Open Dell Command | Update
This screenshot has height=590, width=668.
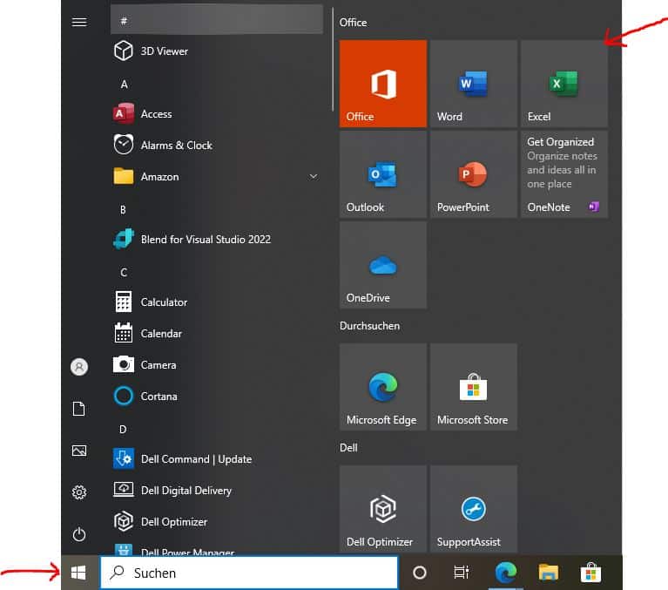tap(216, 458)
